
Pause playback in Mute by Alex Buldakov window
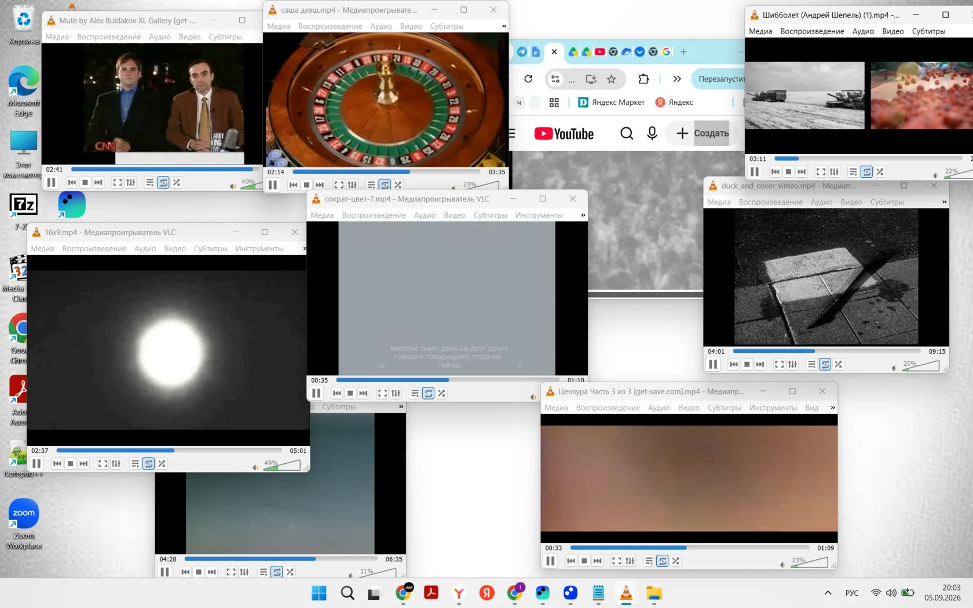pyautogui.click(x=52, y=182)
